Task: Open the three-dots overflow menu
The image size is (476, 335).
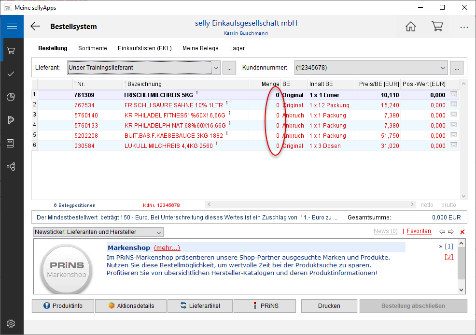Action: tap(464, 27)
